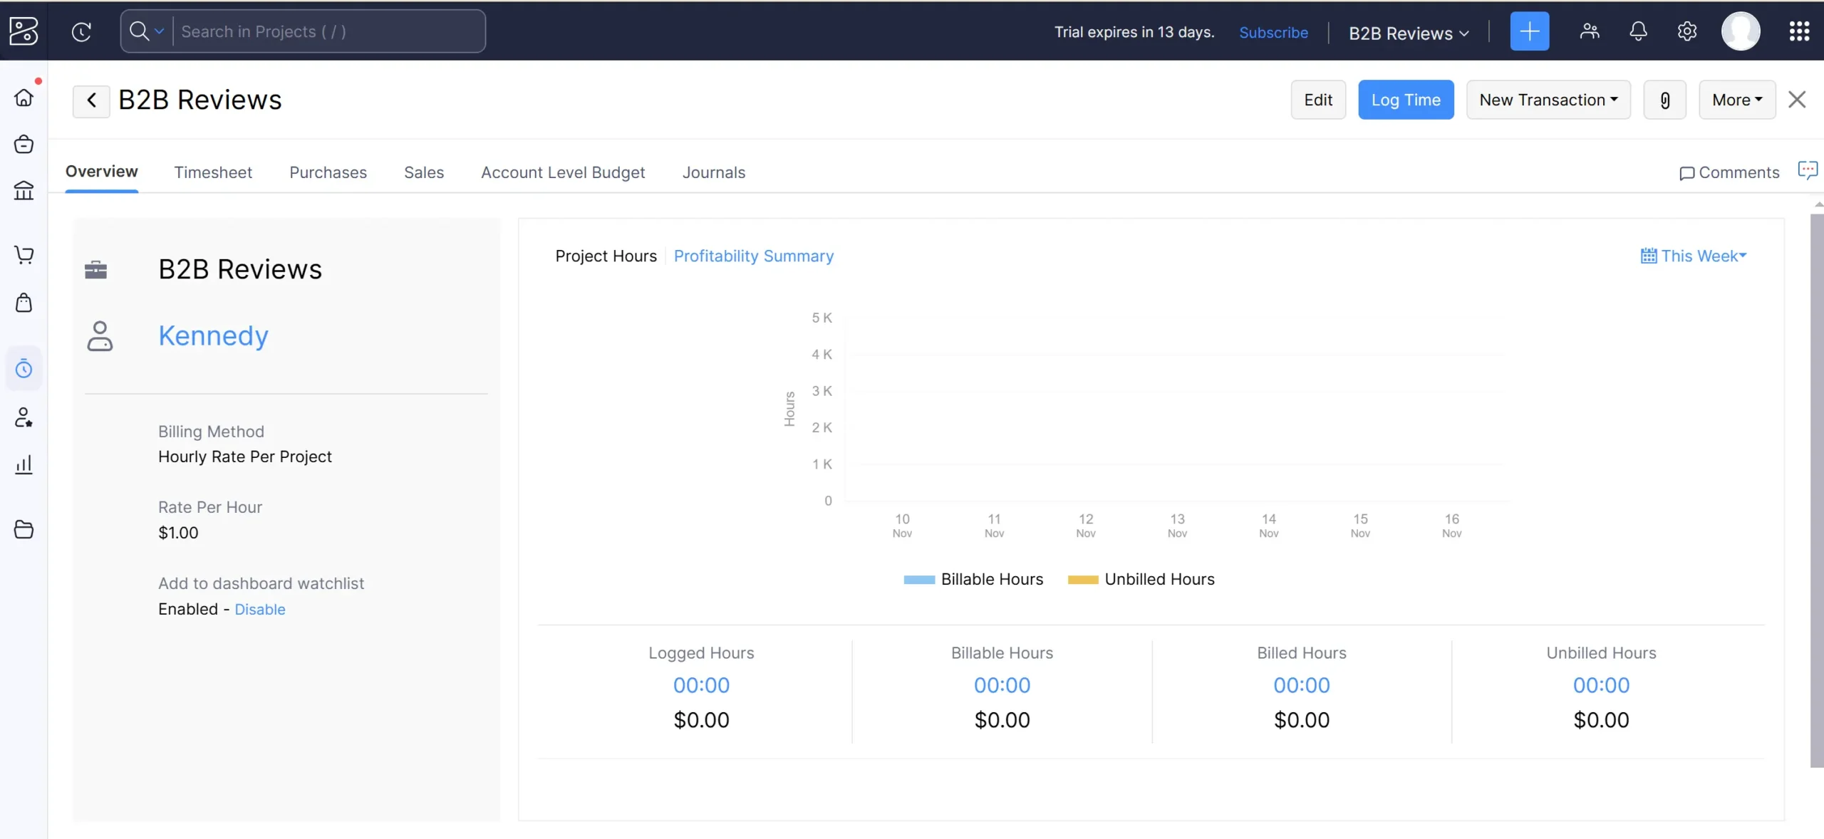Switch to the Purchases tab
The height and width of the screenshot is (839, 1824).
pyautogui.click(x=328, y=172)
